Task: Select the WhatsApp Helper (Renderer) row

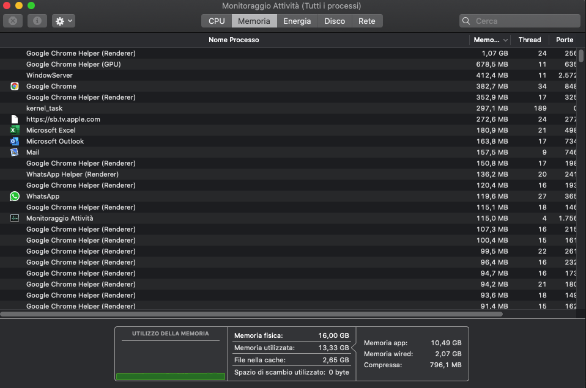Action: point(289,174)
